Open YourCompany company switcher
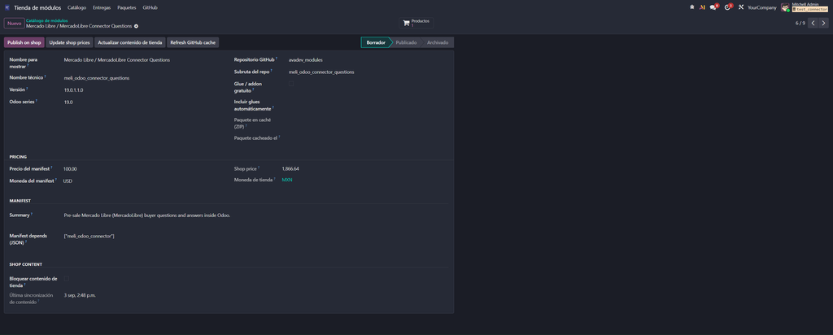 click(x=761, y=7)
